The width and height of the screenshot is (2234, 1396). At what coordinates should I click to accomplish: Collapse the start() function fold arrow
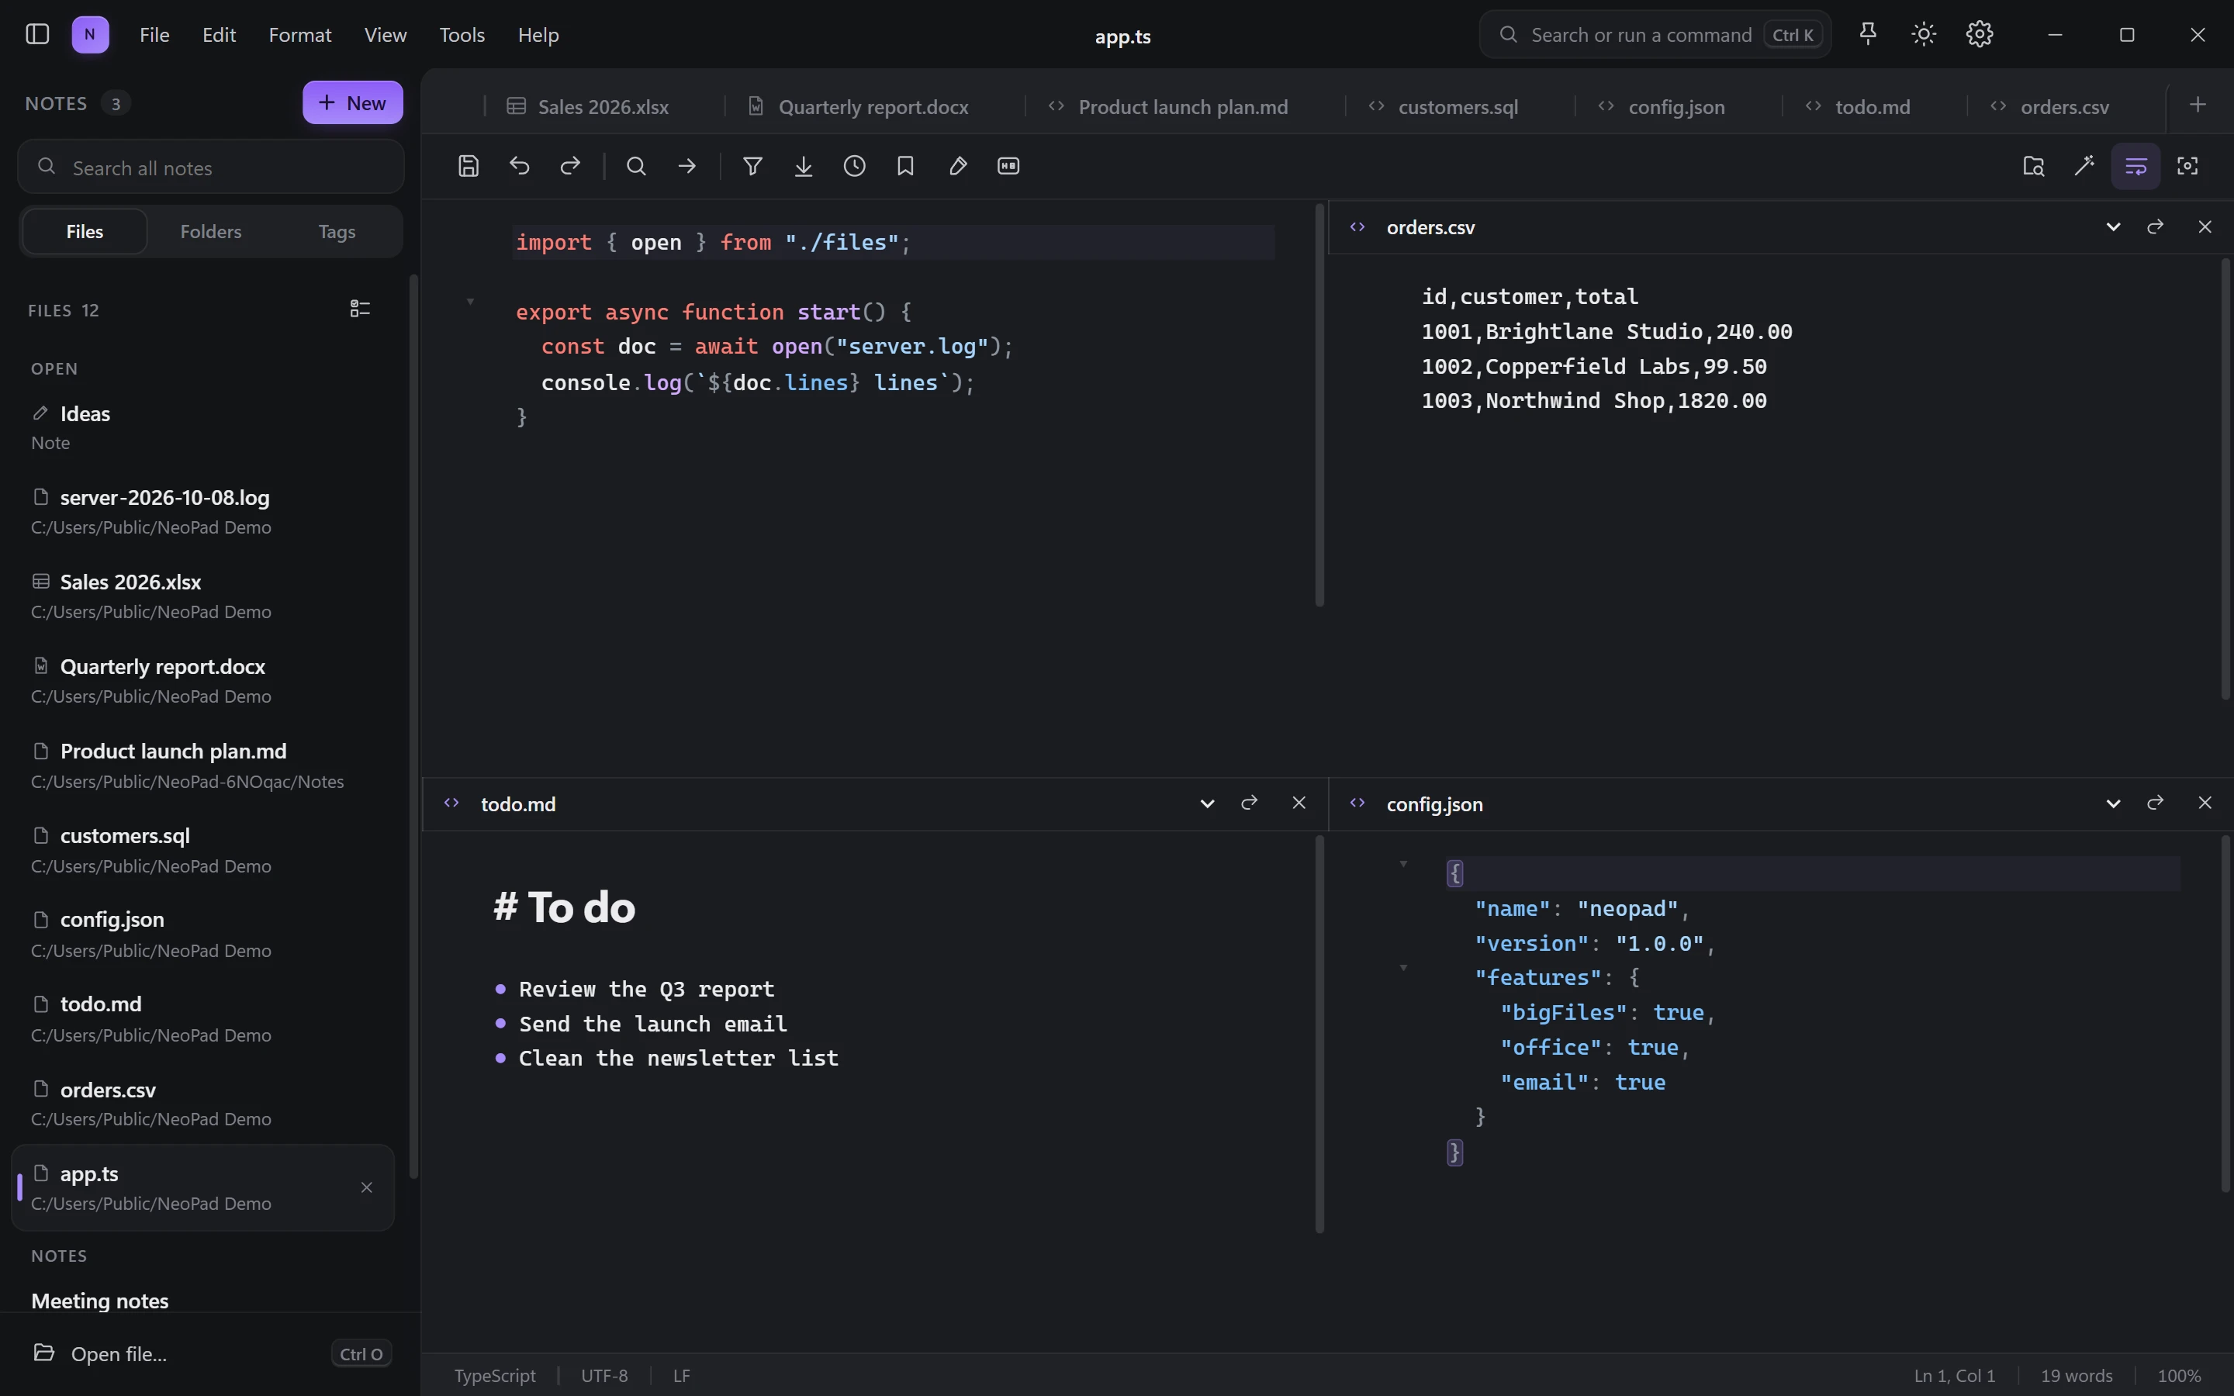coord(470,301)
